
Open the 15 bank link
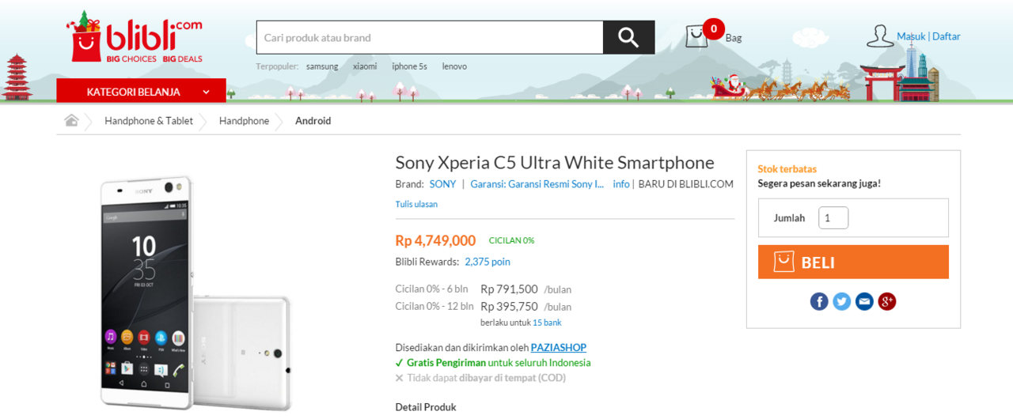[547, 323]
